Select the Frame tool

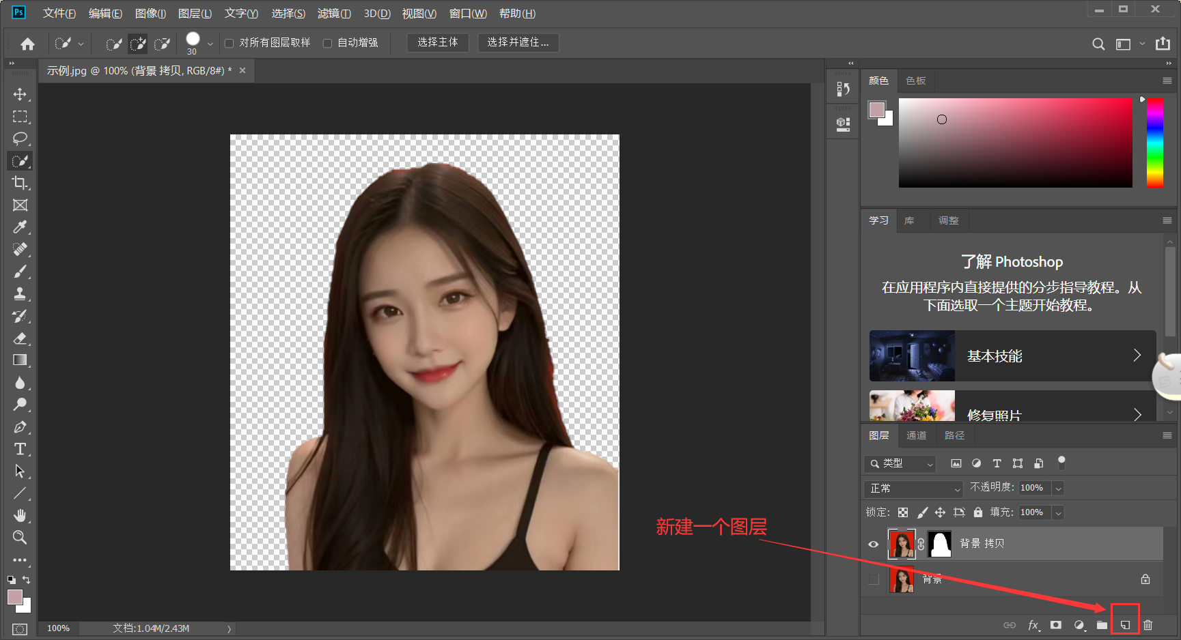click(x=20, y=205)
